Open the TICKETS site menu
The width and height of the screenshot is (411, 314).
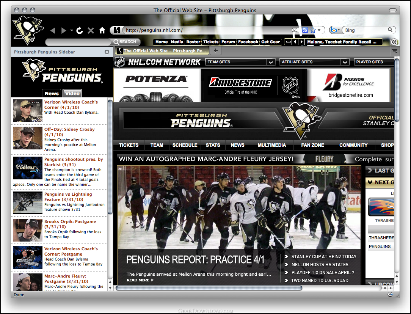click(129, 145)
